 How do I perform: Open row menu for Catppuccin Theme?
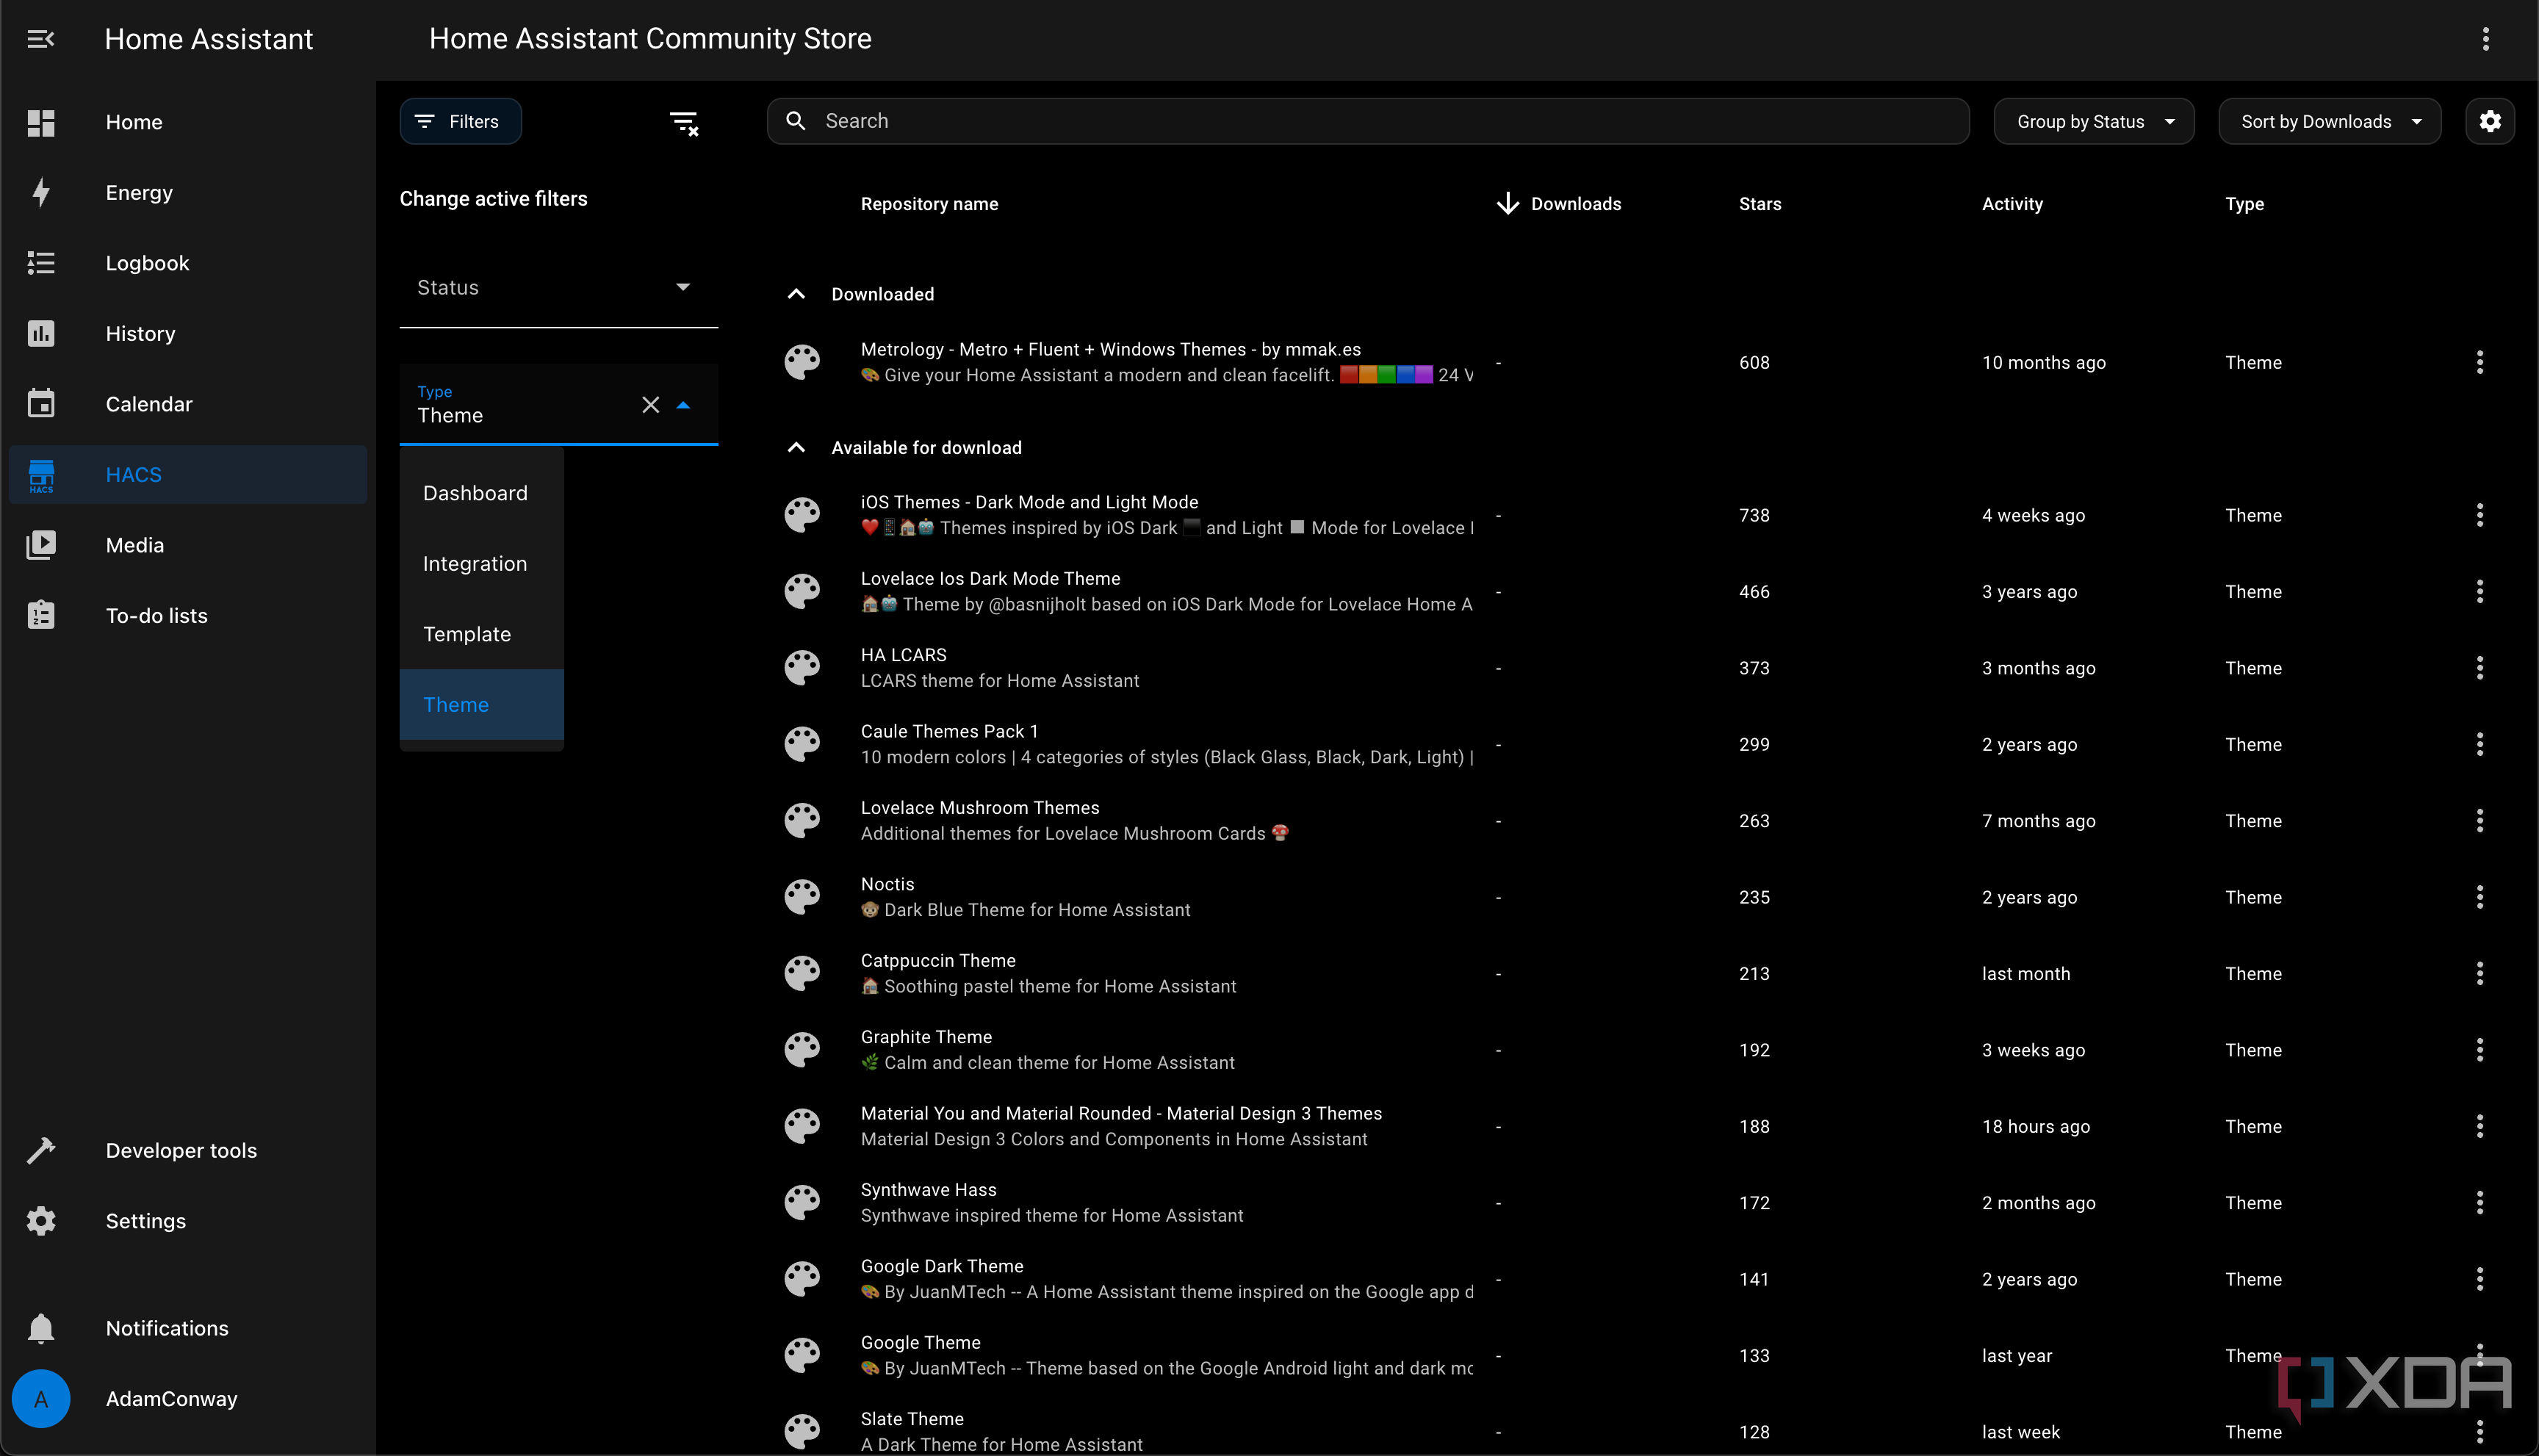[x=2480, y=973]
